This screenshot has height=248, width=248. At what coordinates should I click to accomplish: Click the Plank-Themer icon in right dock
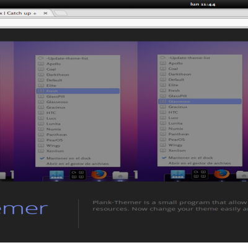(x=200, y=174)
